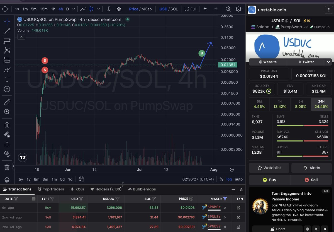Image resolution: width=334 pixels, height=232 pixels.
Task: Toggle stay in drawing mode
Action: [x=7, y=134]
